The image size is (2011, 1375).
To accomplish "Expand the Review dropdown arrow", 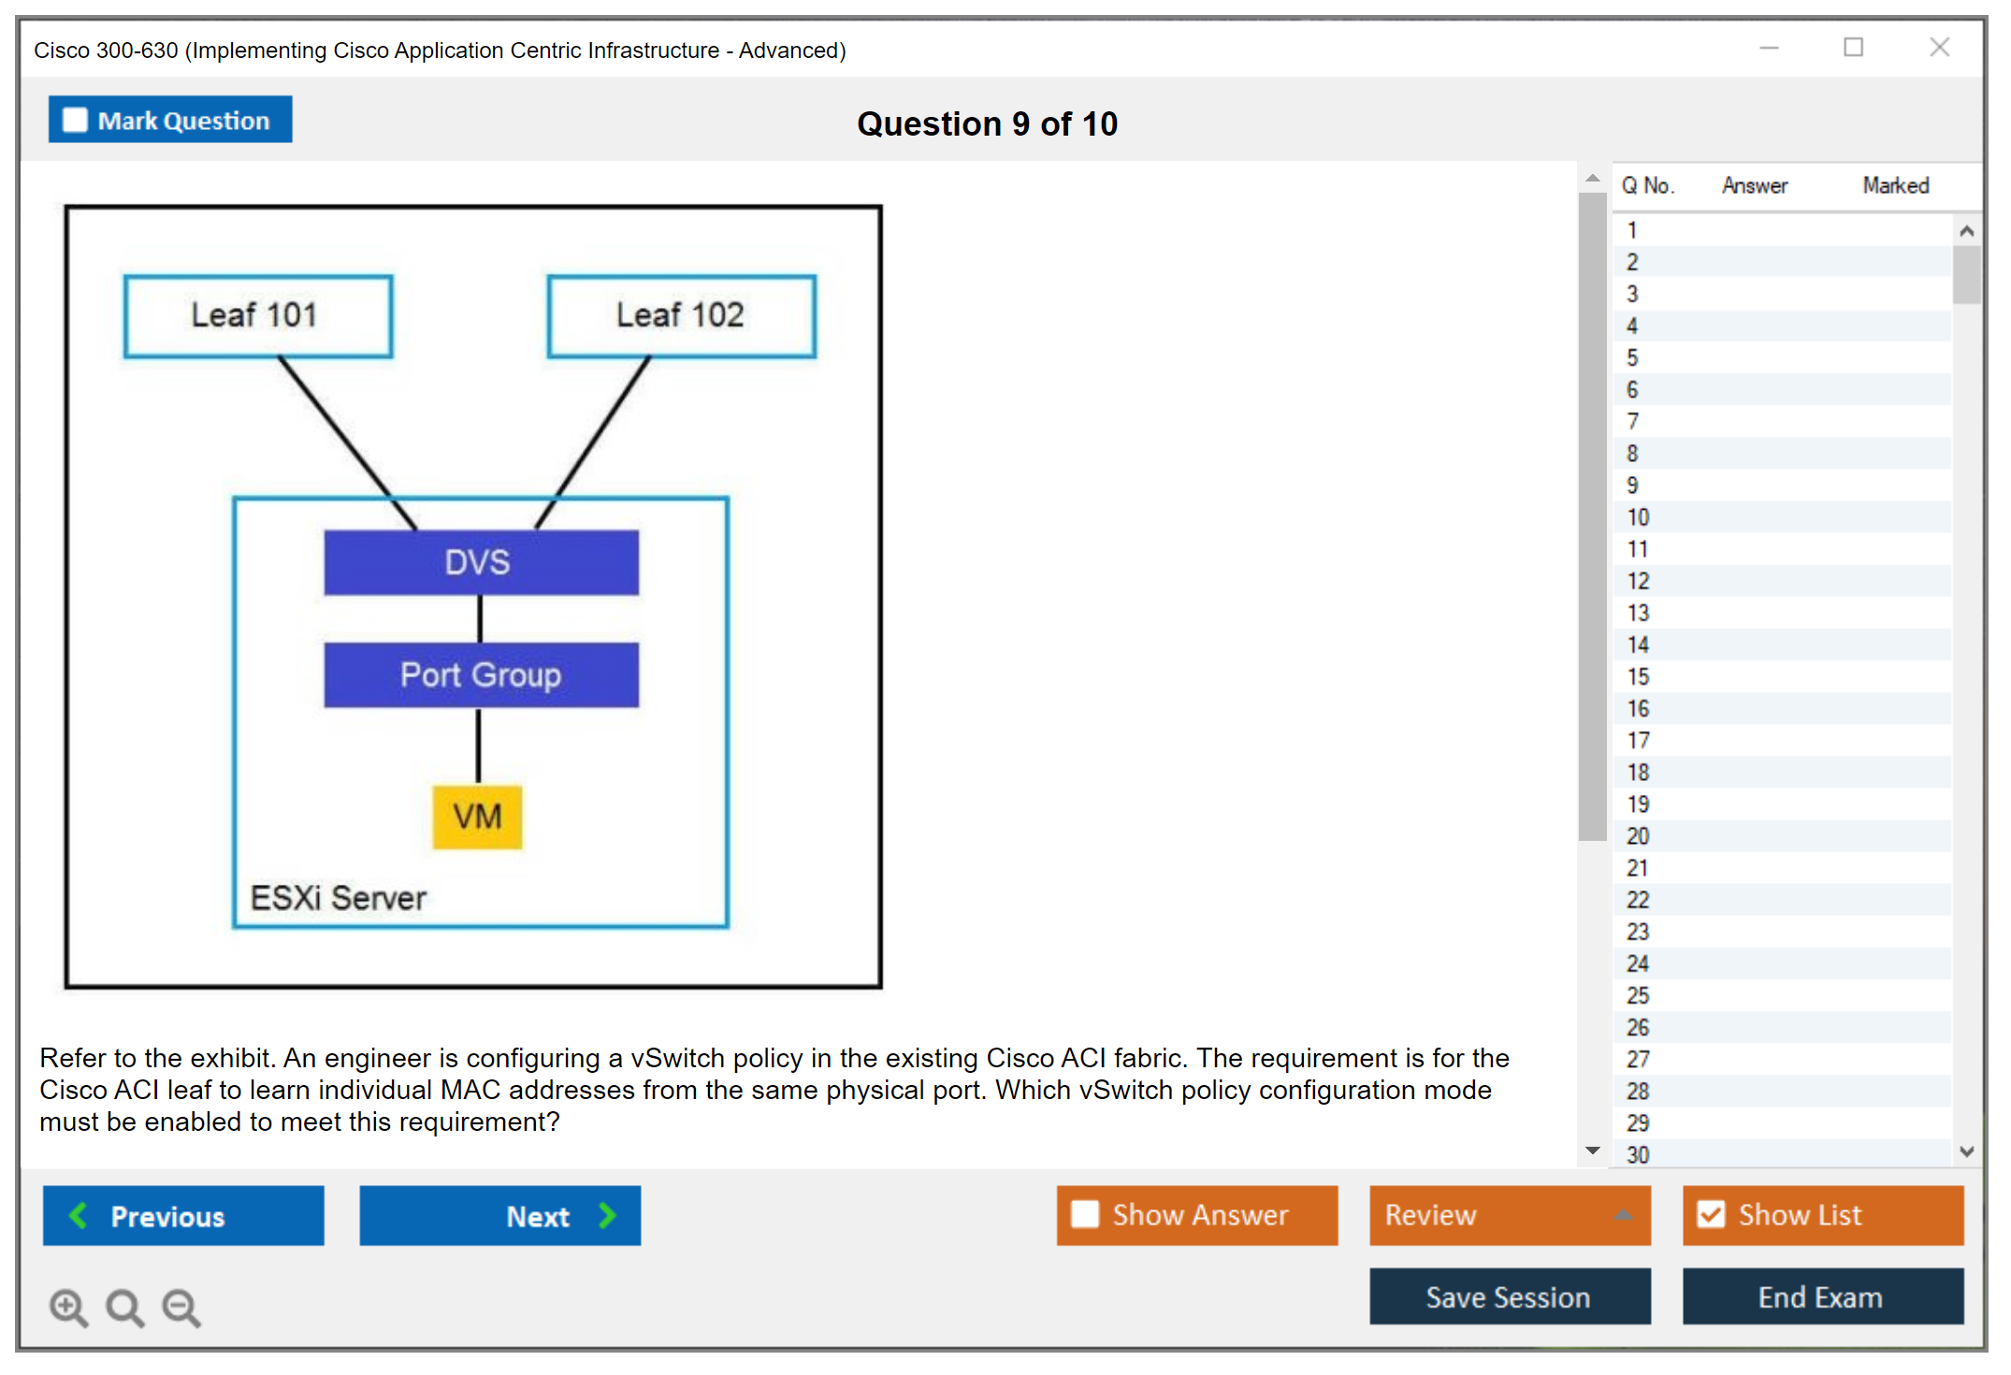I will coord(1623,1215).
